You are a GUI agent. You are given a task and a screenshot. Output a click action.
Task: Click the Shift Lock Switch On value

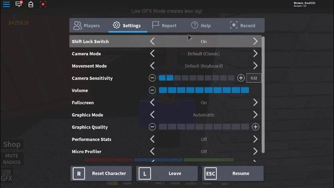click(x=204, y=42)
